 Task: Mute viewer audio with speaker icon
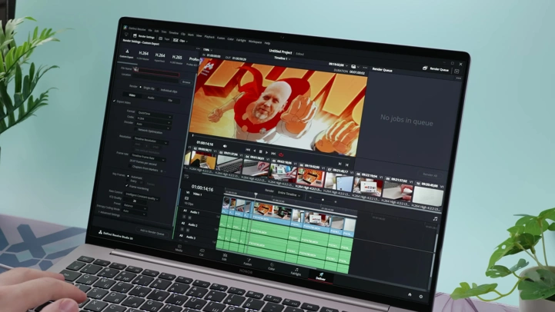point(225,145)
